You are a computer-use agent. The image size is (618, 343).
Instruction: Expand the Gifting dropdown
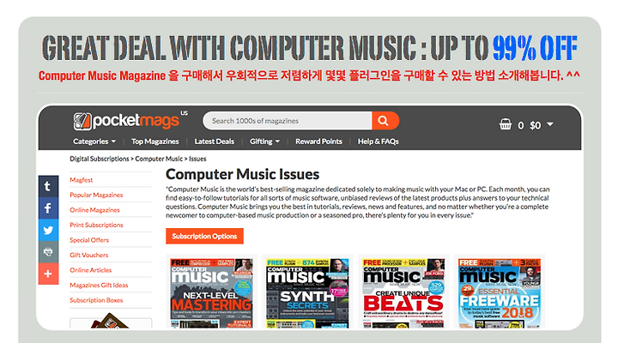tap(264, 141)
